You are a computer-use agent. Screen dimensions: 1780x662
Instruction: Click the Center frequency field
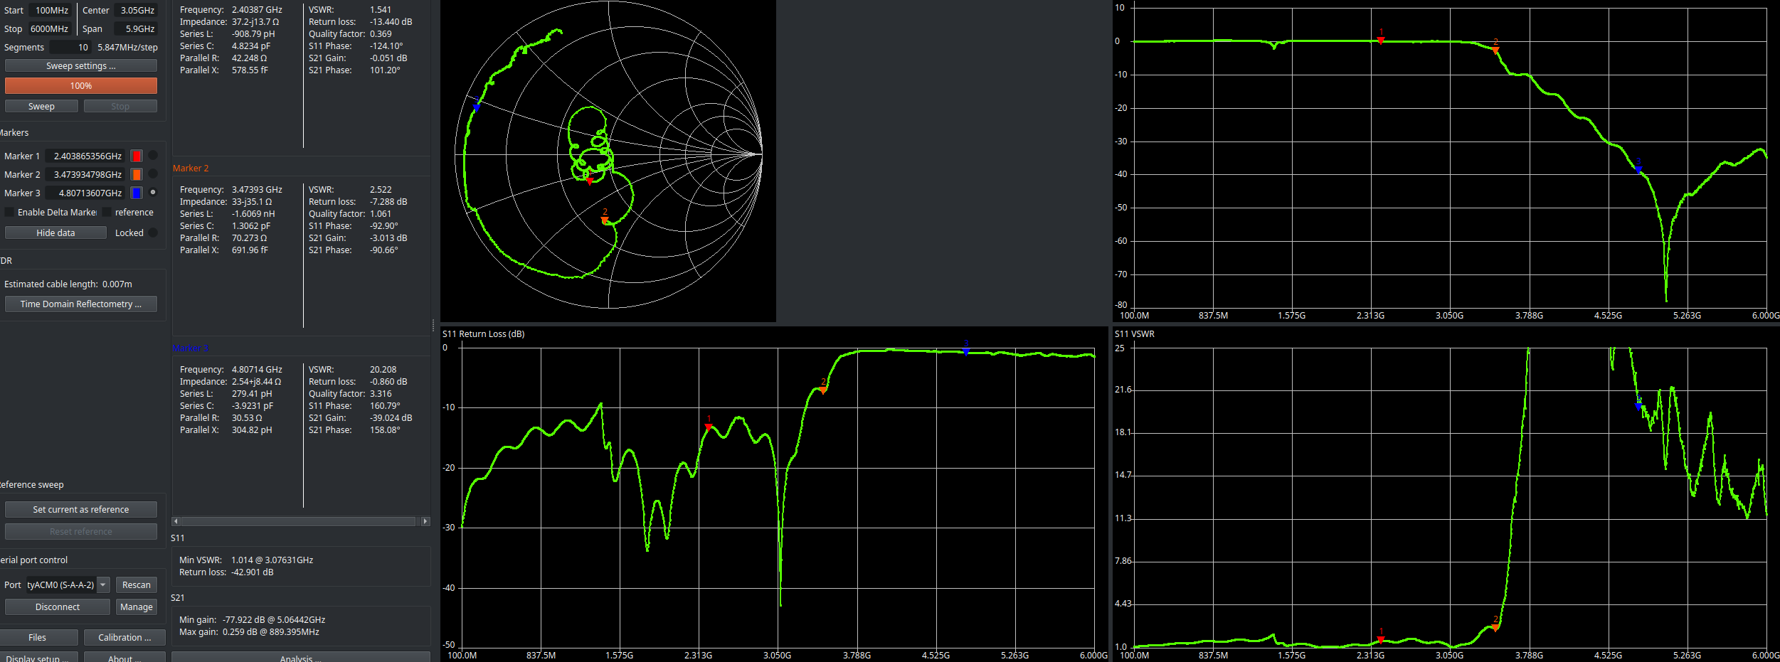click(137, 10)
